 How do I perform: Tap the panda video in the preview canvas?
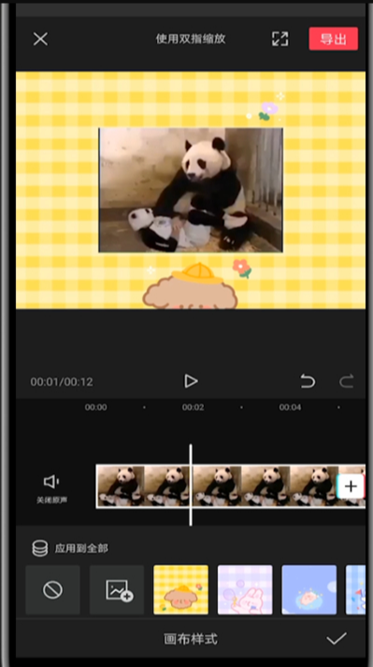191,190
